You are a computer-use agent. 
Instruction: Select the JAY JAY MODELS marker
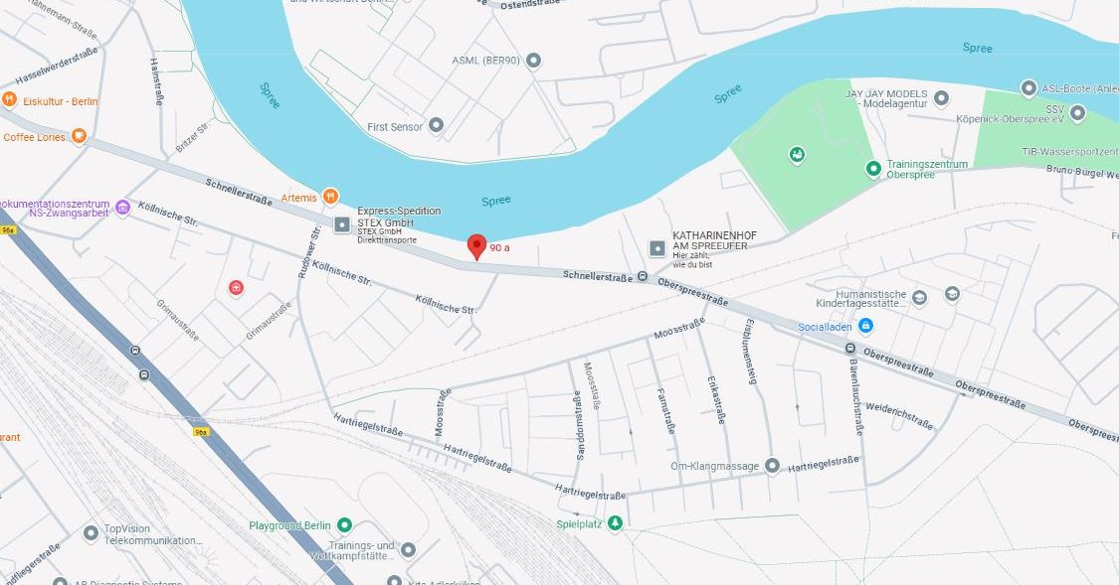click(941, 98)
